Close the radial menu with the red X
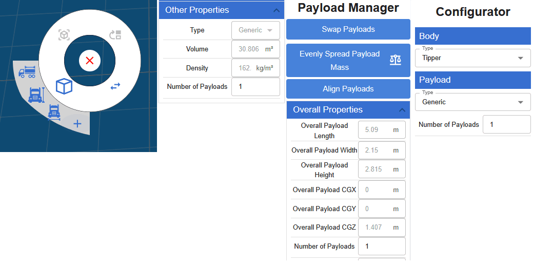 [90, 61]
